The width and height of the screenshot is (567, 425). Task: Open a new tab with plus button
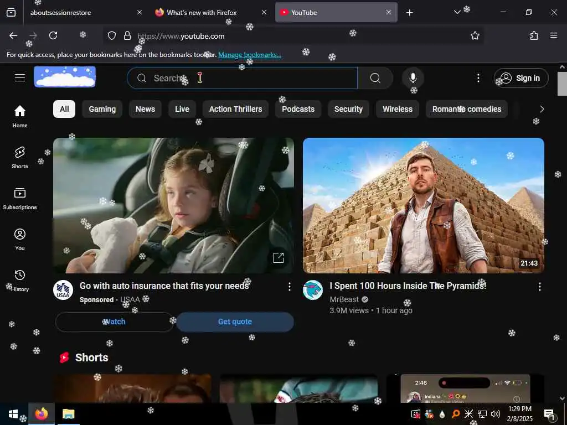[409, 13]
